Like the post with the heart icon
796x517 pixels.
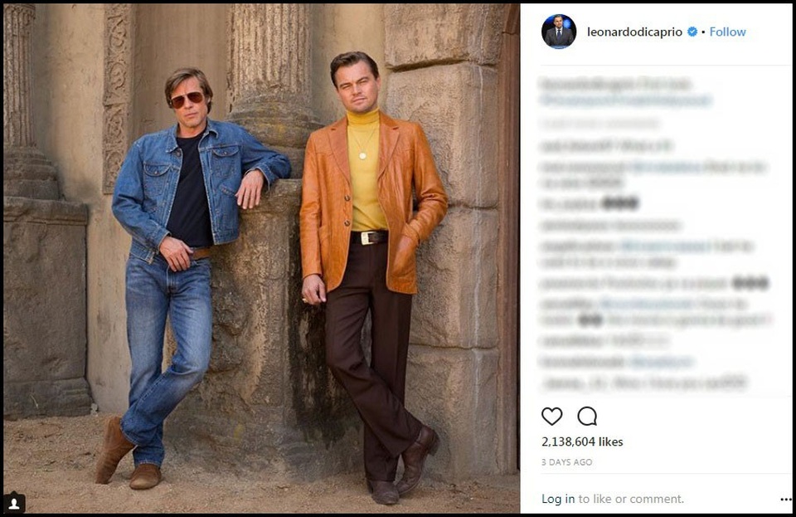551,416
